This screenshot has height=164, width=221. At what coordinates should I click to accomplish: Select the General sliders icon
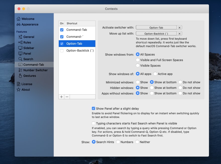pos(20,37)
